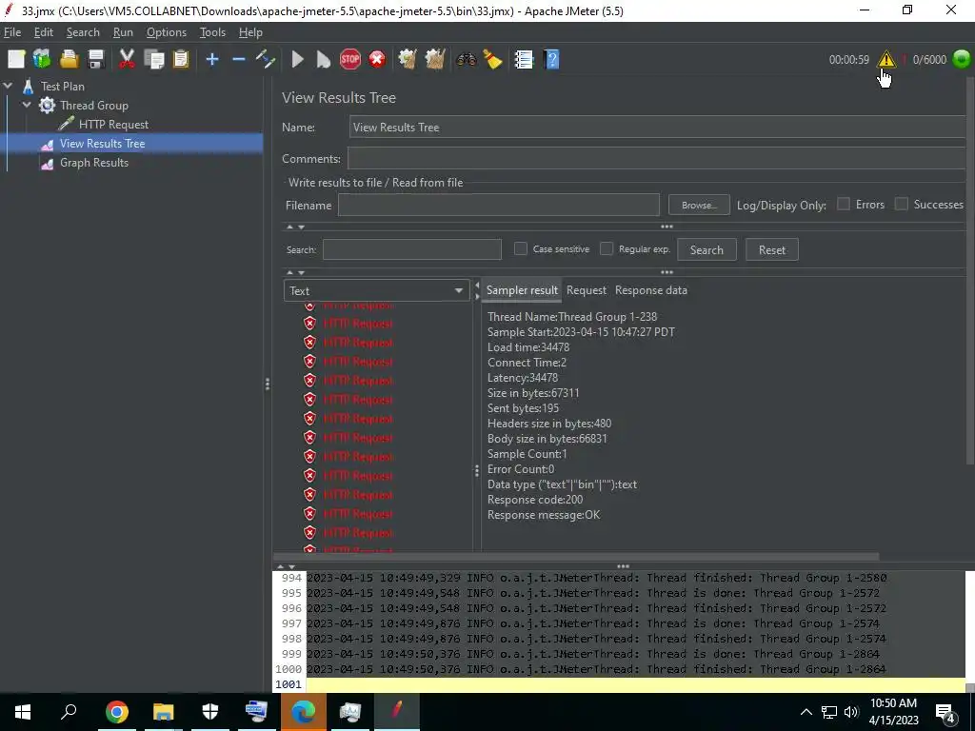975x731 pixels.
Task: Select the Test Plan tree item
Action: point(62,87)
